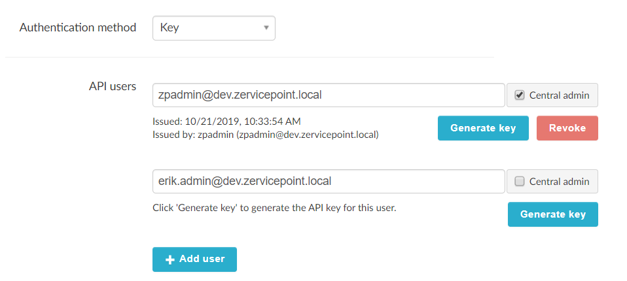Click the horizontal divider below Authentication method

[x=249, y=57]
